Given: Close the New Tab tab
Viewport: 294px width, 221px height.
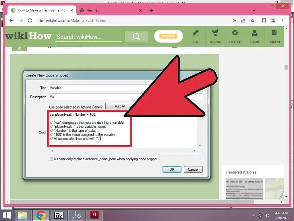Looking at the screenshot, I should [x=140, y=10].
